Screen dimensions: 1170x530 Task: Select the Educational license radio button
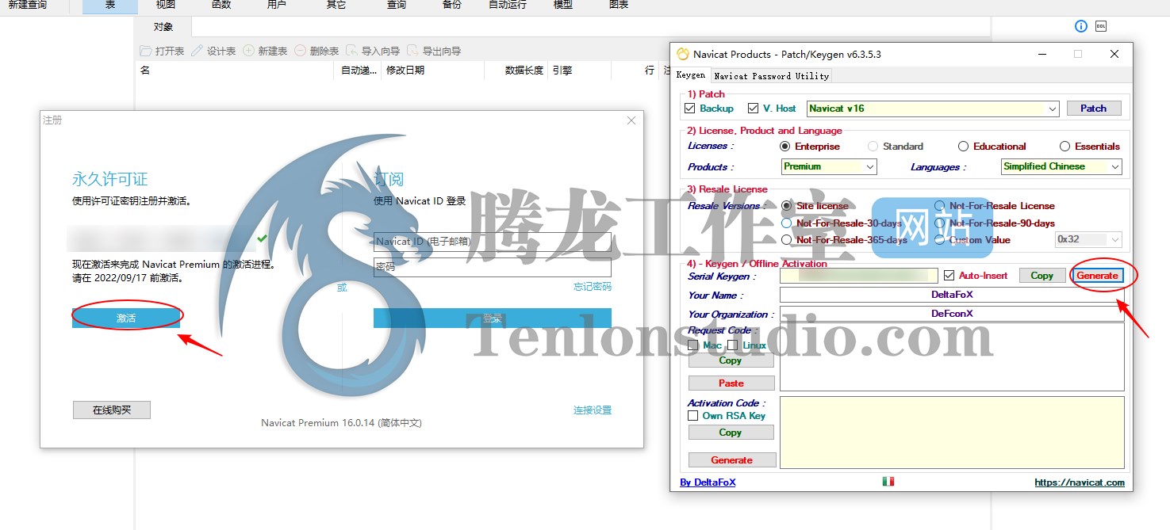coord(963,147)
